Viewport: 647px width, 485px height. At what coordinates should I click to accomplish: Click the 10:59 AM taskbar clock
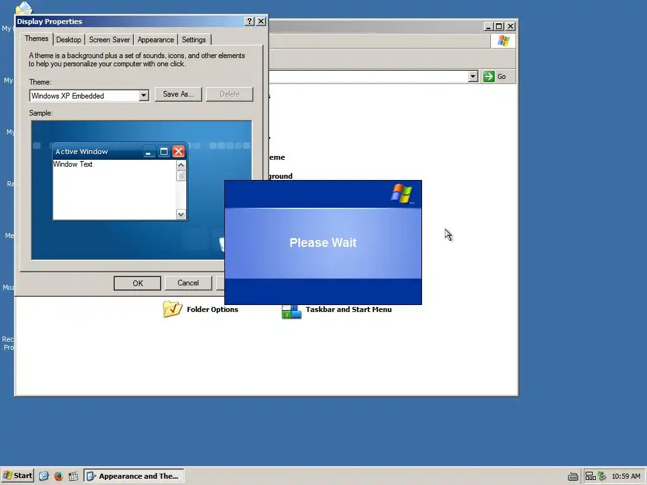pyautogui.click(x=626, y=476)
